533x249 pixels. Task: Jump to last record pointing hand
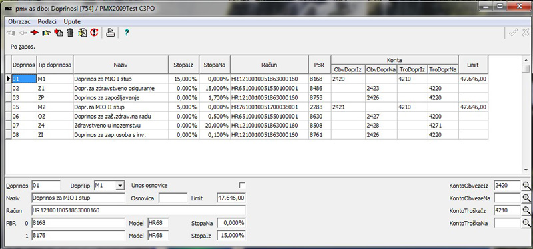[x=46, y=33]
